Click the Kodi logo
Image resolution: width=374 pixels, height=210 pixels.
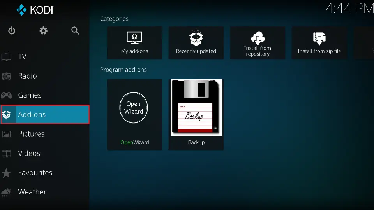tap(35, 10)
